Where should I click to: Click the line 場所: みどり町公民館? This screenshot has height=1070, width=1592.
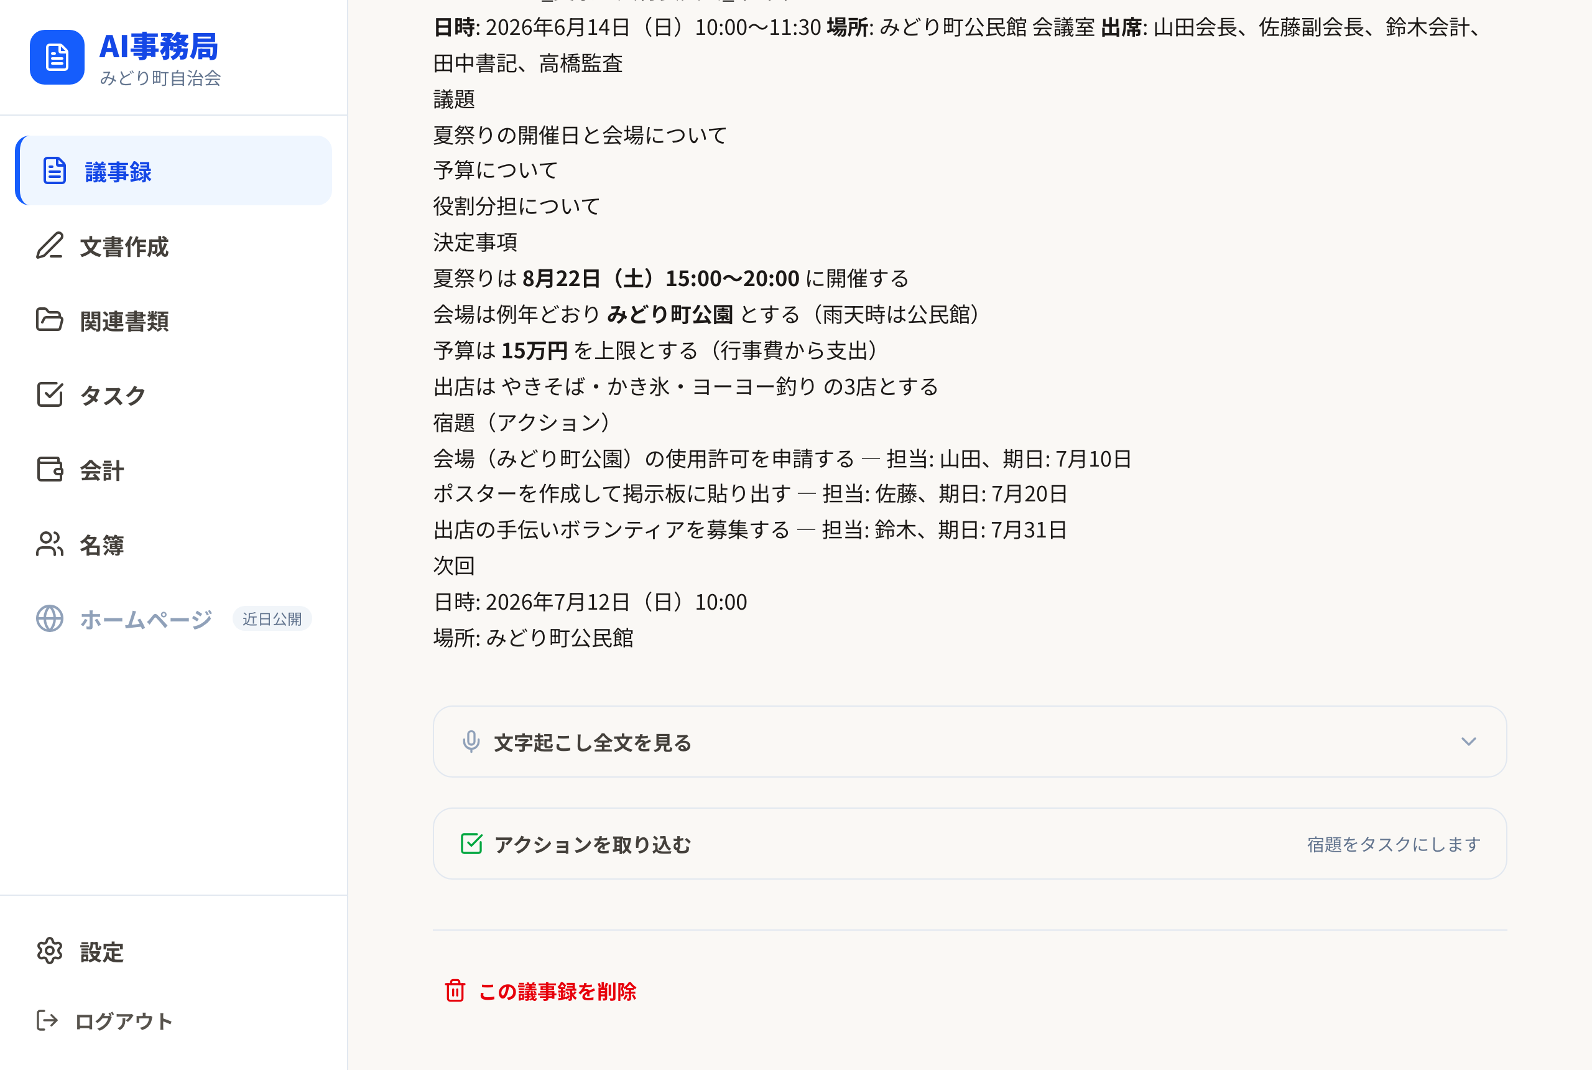pos(534,638)
